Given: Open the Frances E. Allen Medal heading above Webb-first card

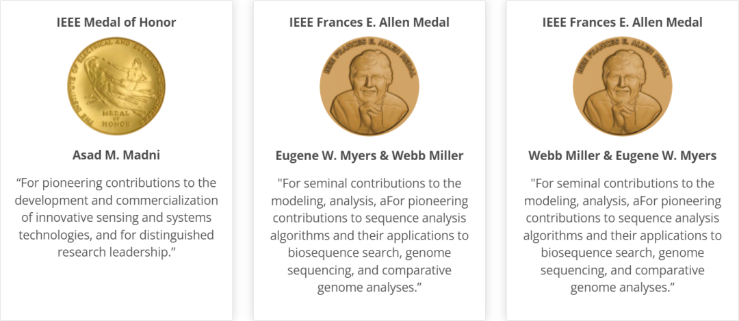Looking at the screenshot, I should (623, 22).
